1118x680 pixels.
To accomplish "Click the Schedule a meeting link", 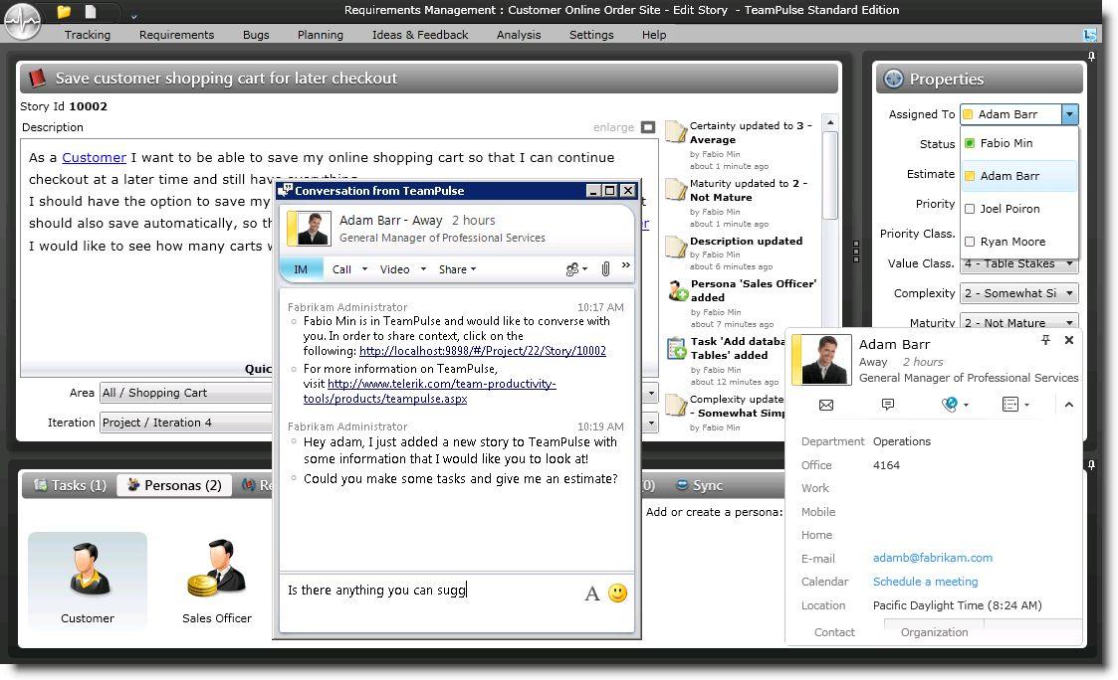I will pyautogui.click(x=925, y=582).
